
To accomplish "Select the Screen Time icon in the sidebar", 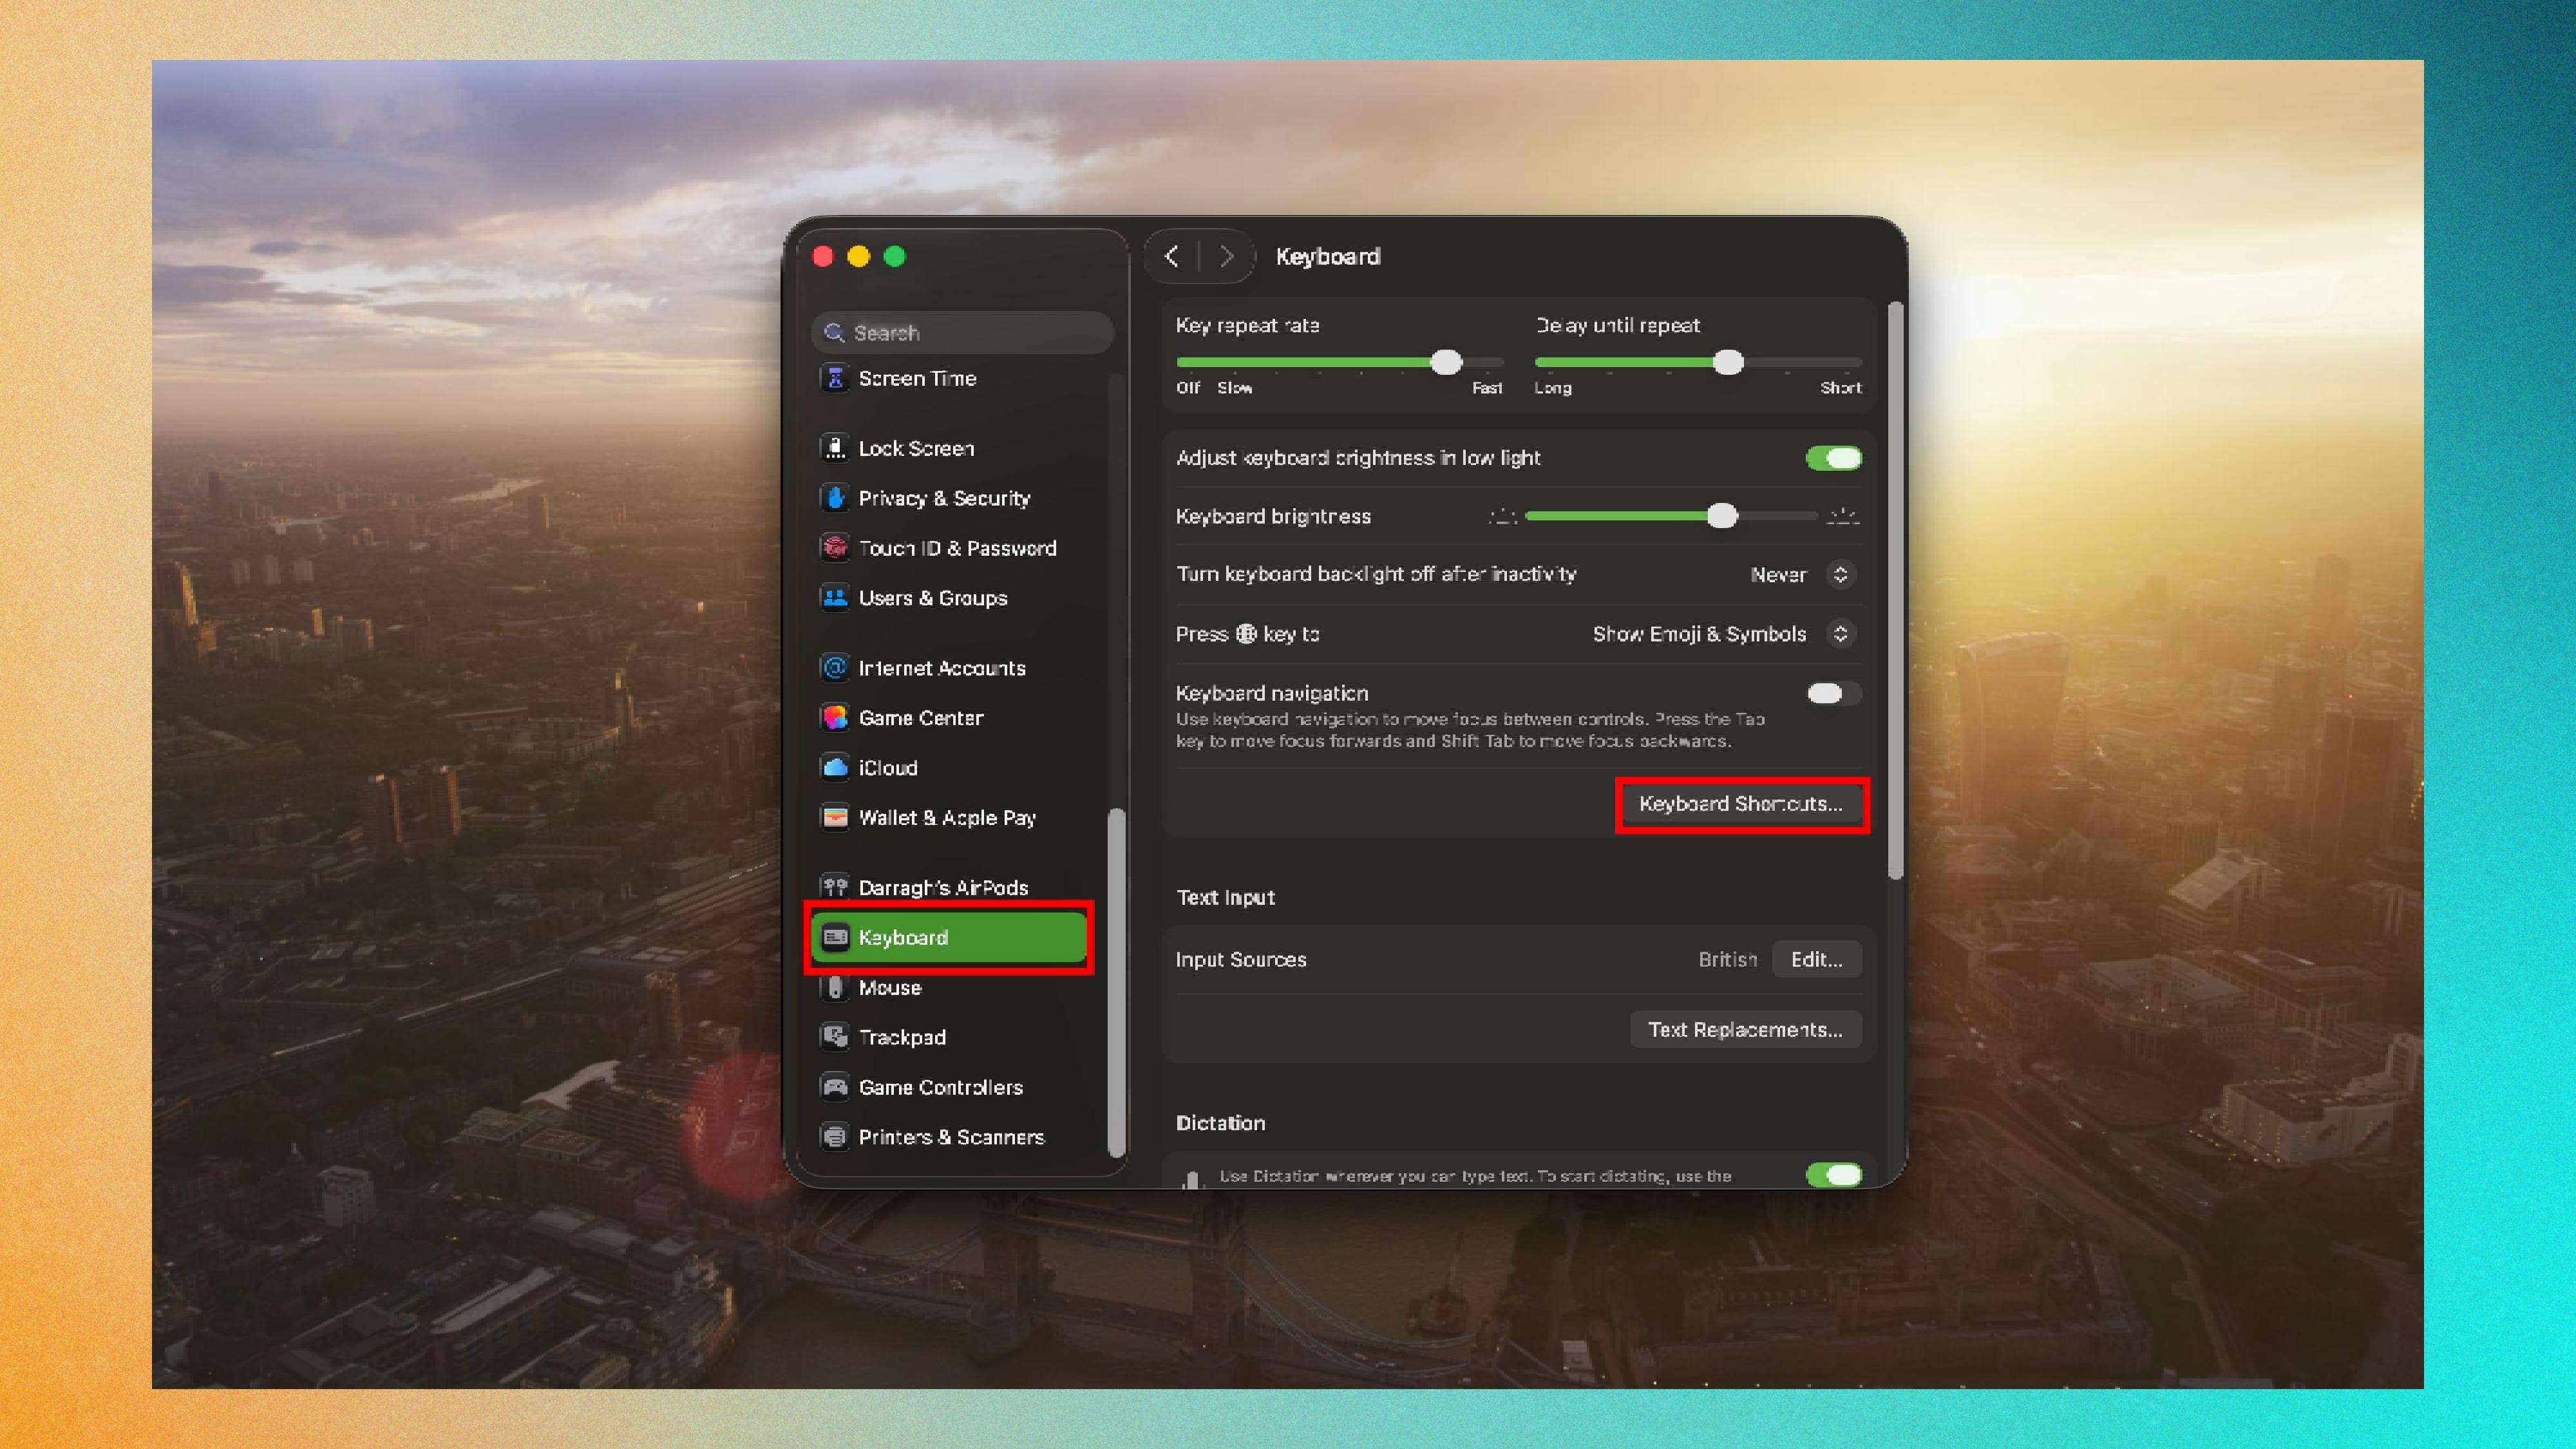I will [x=836, y=378].
